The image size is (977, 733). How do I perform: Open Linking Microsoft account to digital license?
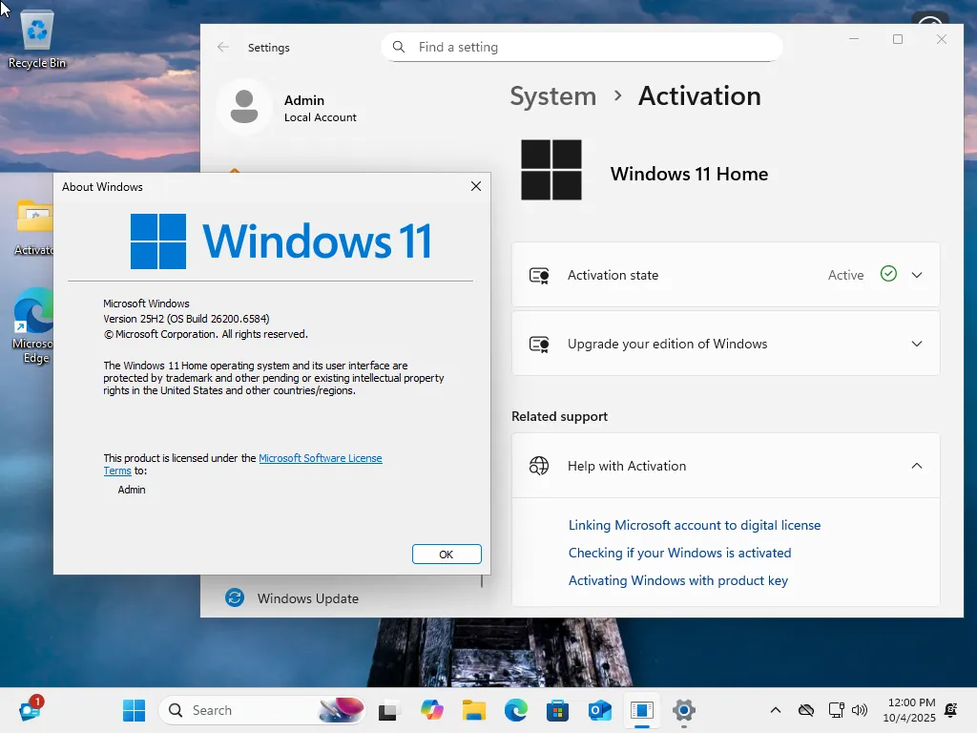click(x=694, y=525)
